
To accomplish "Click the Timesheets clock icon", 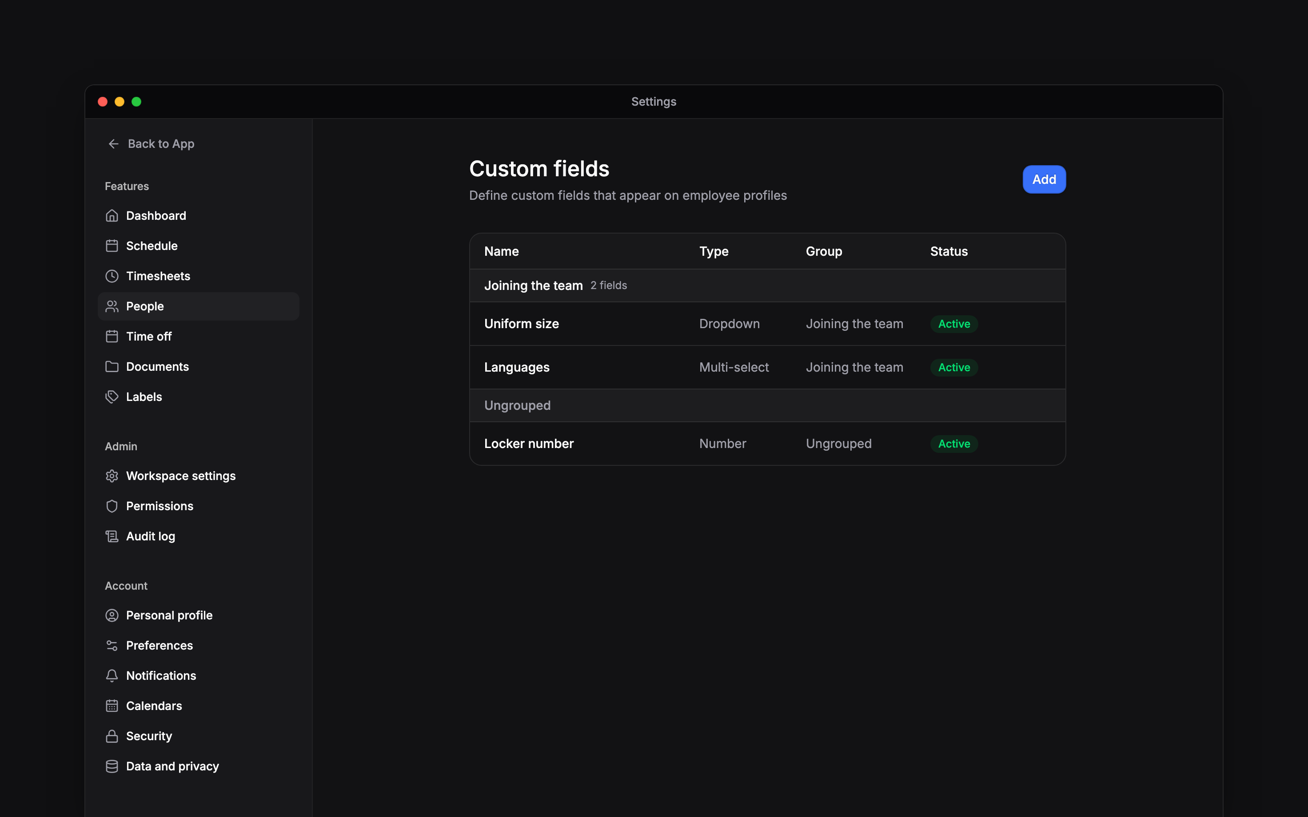I will click(112, 276).
